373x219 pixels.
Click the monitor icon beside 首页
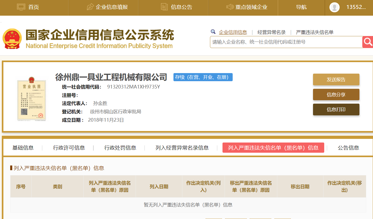click(x=21, y=7)
